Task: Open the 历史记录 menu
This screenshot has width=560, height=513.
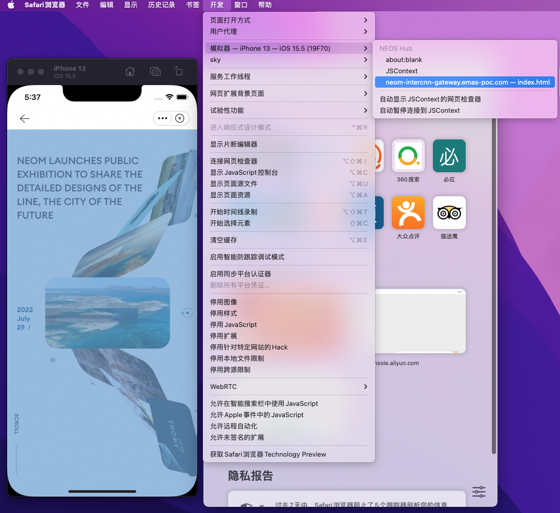Action: [161, 5]
